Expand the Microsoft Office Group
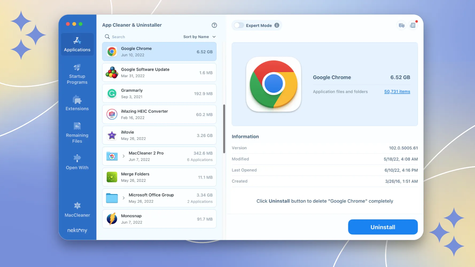The image size is (475, 267). [x=123, y=198]
